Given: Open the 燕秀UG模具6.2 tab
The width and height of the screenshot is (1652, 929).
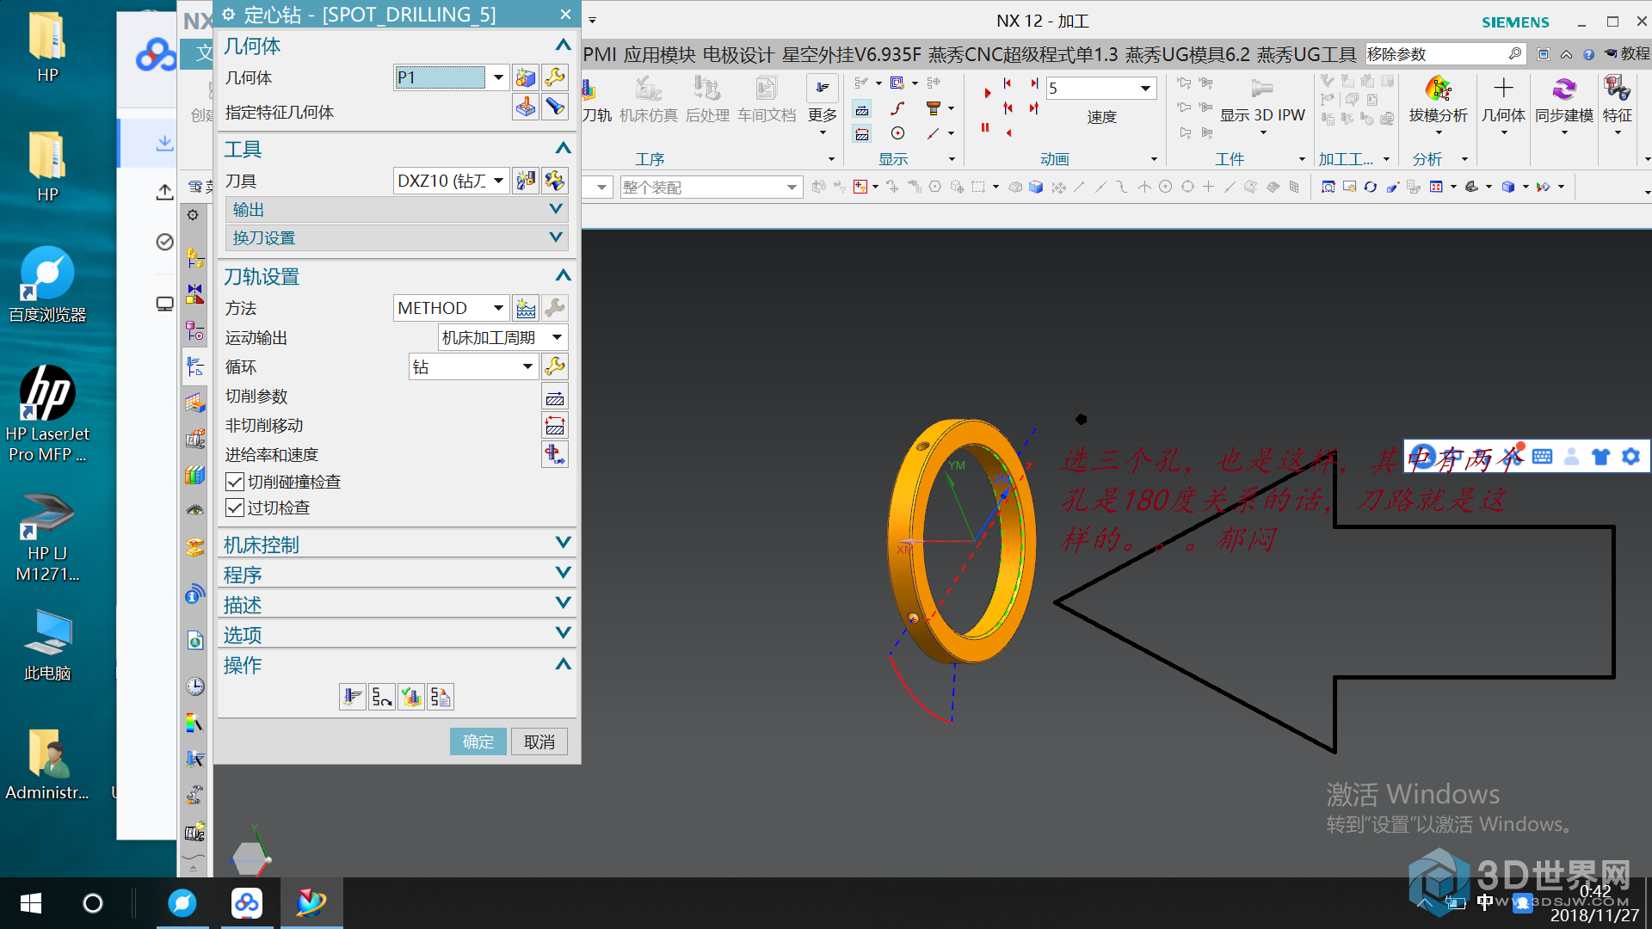Looking at the screenshot, I should [1187, 55].
